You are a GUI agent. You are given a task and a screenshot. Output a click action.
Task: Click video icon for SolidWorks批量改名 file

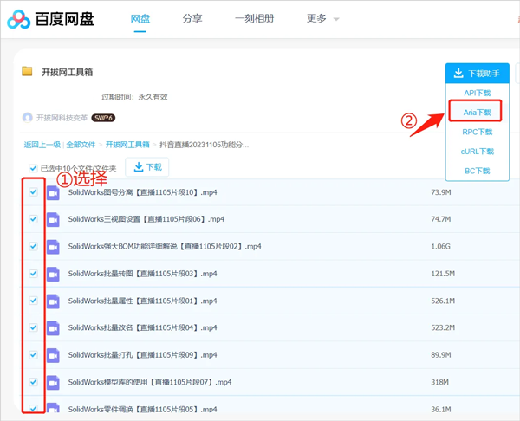(x=53, y=327)
